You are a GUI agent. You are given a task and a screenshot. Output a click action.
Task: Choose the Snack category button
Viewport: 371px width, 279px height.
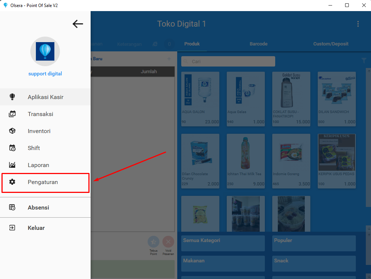click(x=314, y=263)
